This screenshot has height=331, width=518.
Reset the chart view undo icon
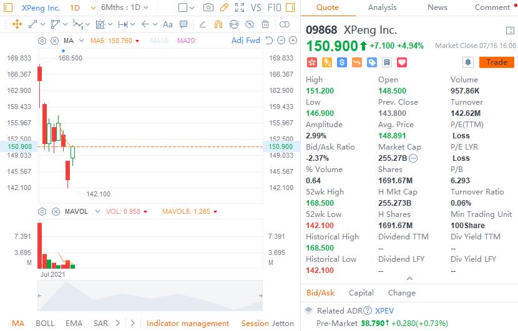pos(269,41)
